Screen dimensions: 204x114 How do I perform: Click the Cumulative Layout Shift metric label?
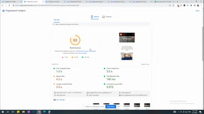tap(114, 84)
